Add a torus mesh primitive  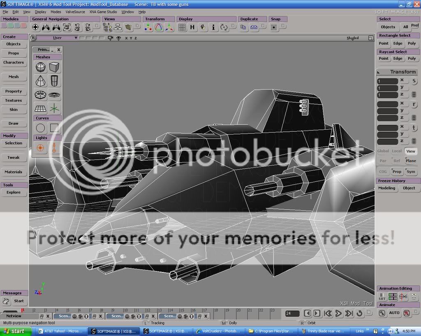click(x=40, y=95)
